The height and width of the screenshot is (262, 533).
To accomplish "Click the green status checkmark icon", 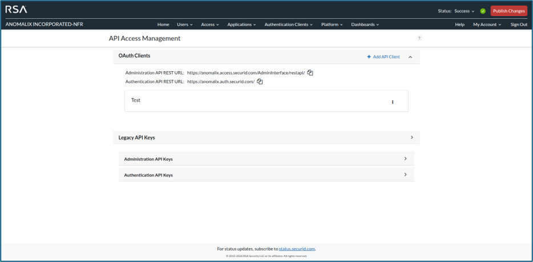I will click(x=483, y=11).
